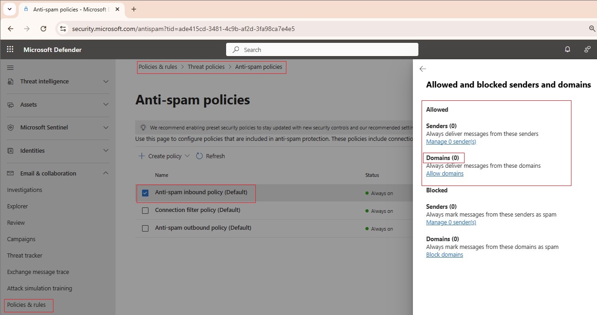Expand the Microsoft Sentinel section chevron
597x315 pixels.
(106, 128)
